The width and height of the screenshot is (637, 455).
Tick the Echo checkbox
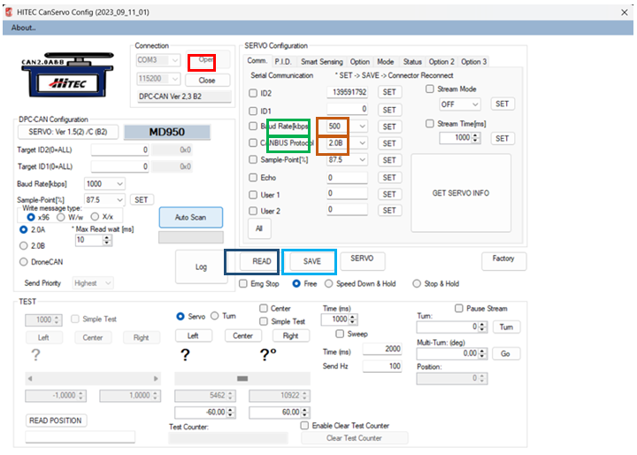(254, 178)
